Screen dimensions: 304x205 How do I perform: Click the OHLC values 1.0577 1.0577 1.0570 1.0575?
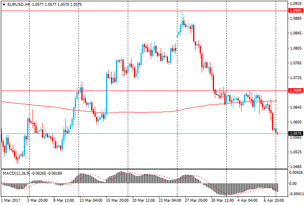(57, 5)
